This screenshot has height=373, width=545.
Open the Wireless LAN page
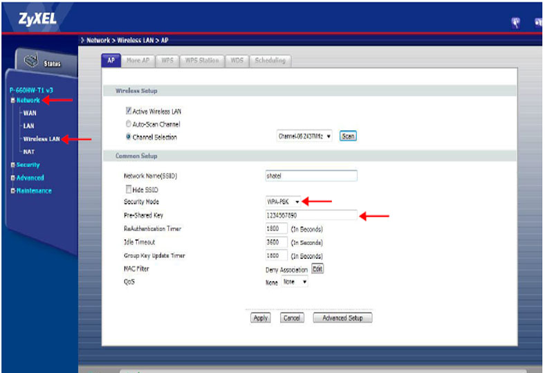coord(41,138)
